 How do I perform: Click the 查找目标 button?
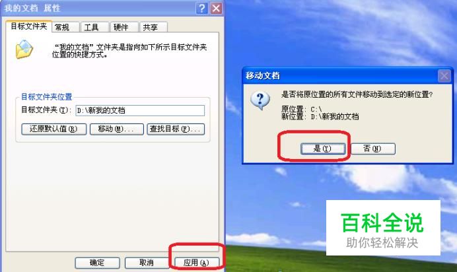coord(176,129)
